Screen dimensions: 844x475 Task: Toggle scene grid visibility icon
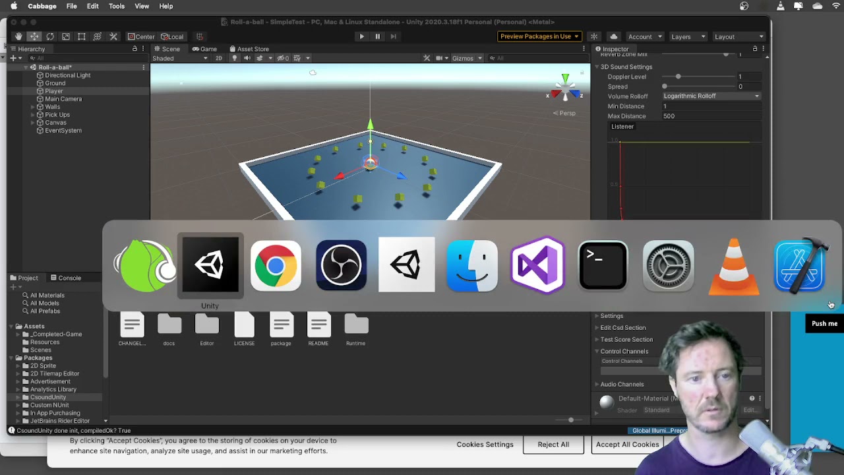pyautogui.click(x=299, y=58)
